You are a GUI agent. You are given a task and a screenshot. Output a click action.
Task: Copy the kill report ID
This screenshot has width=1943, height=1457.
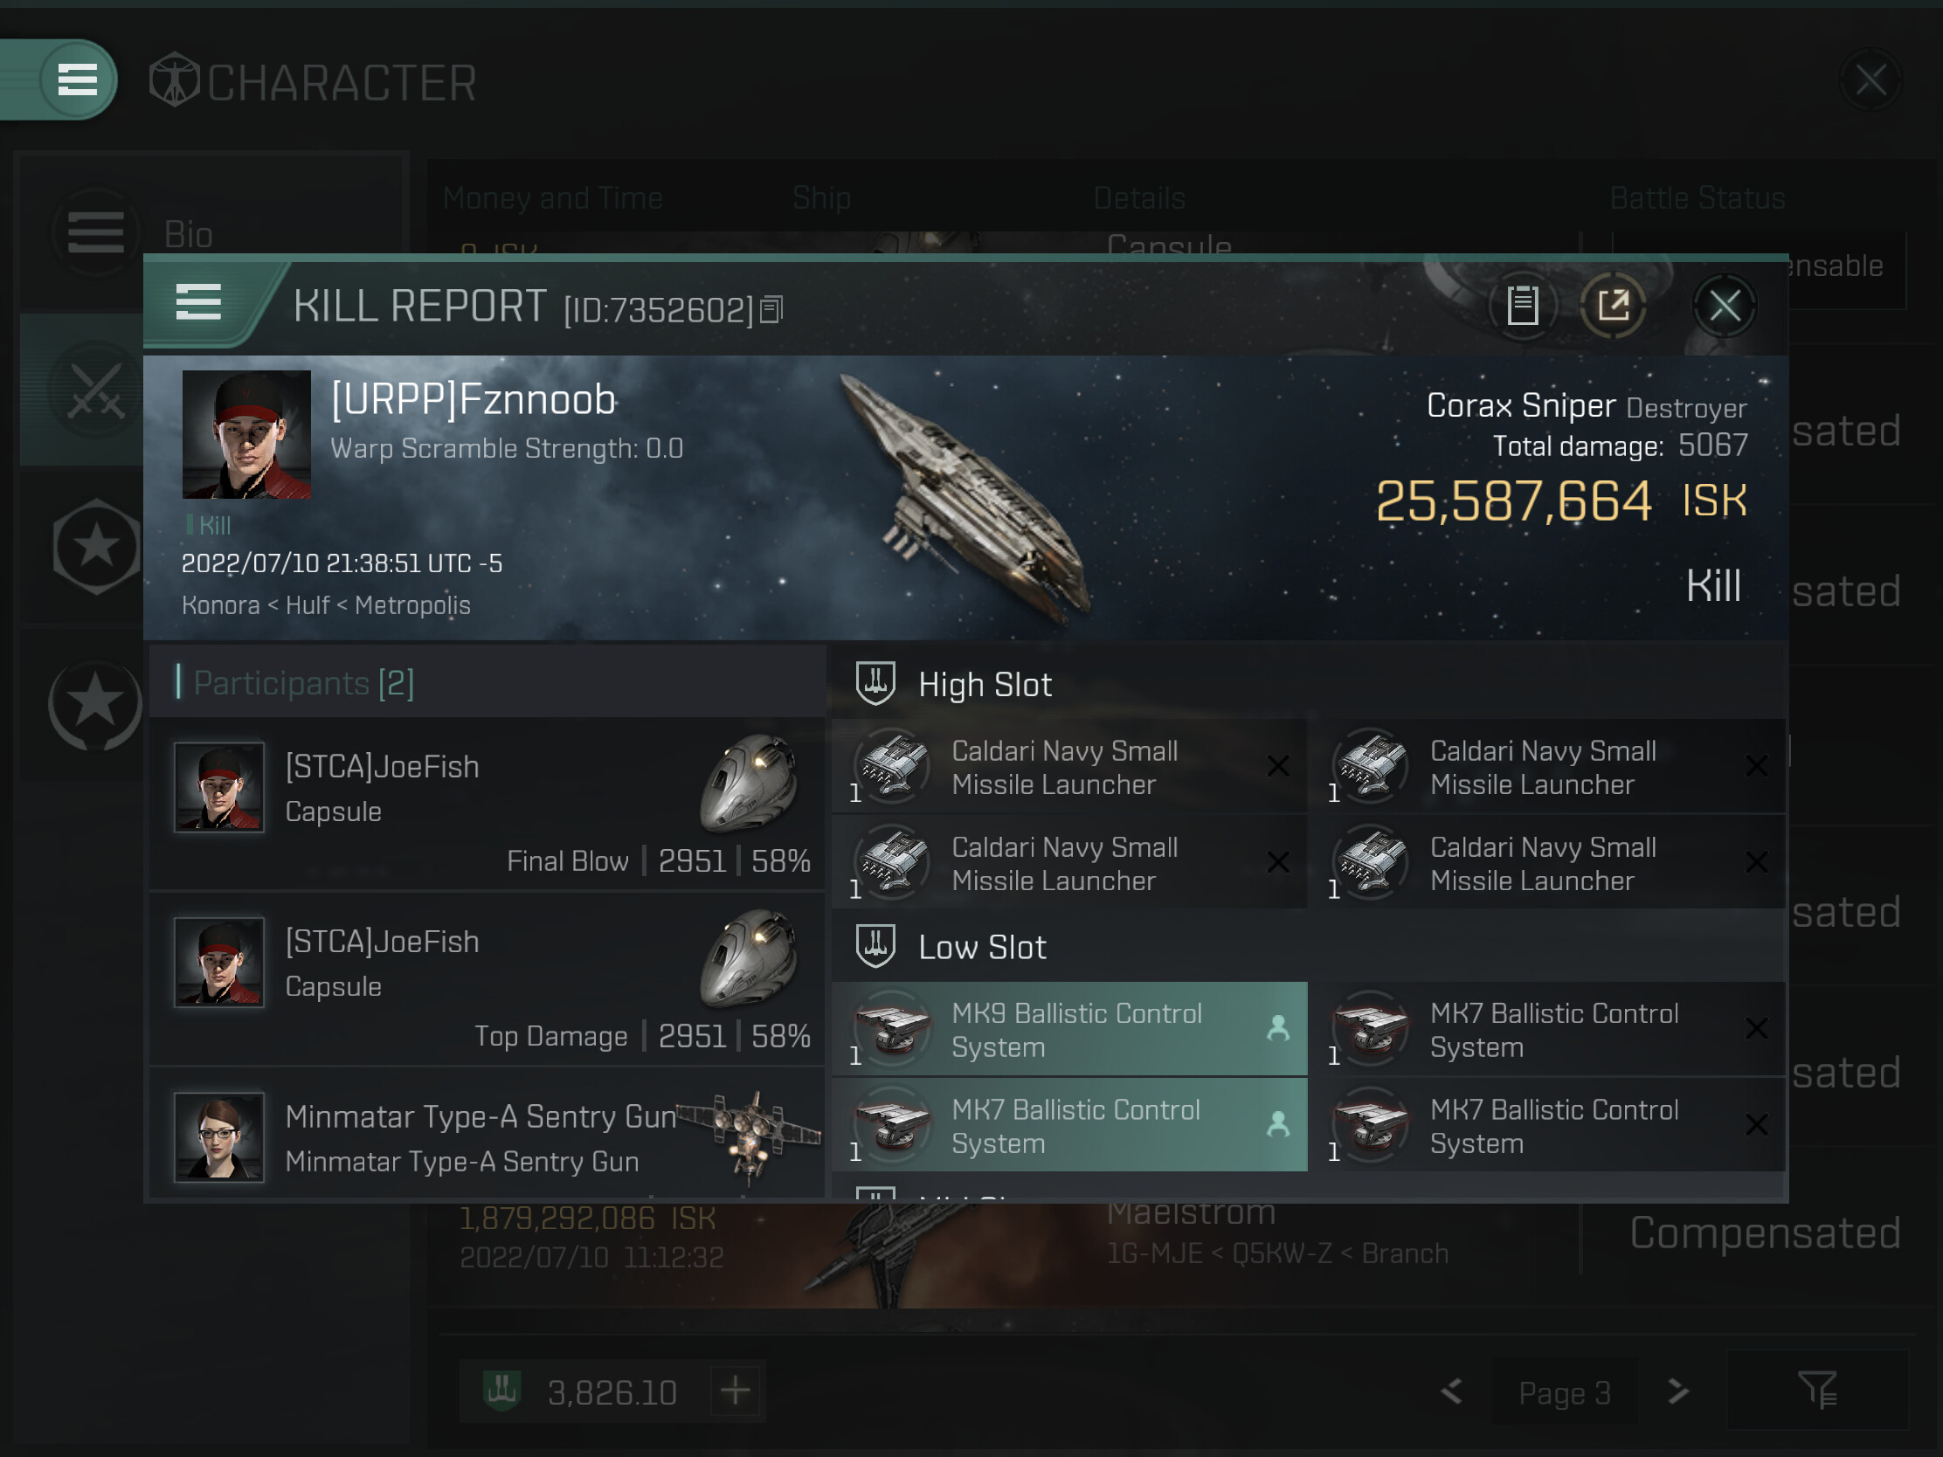[771, 309]
